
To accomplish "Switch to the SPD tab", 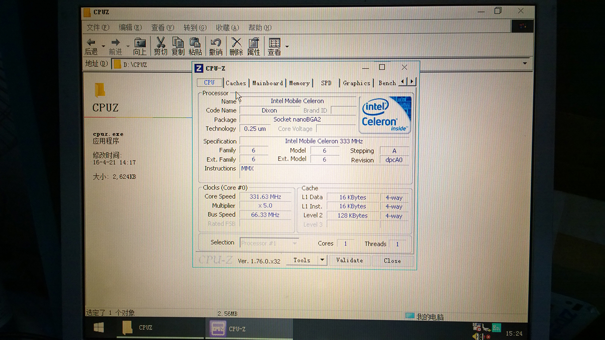I will [x=326, y=83].
